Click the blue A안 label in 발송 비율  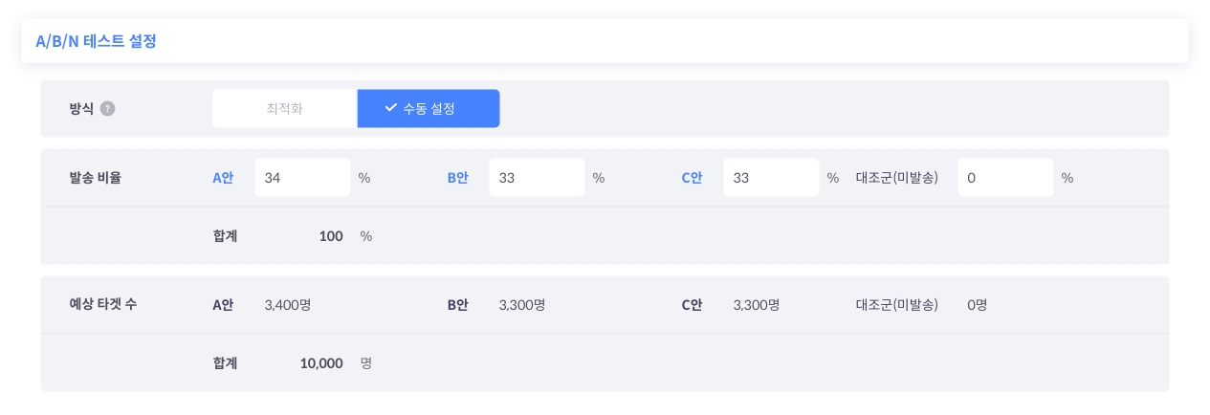click(223, 178)
